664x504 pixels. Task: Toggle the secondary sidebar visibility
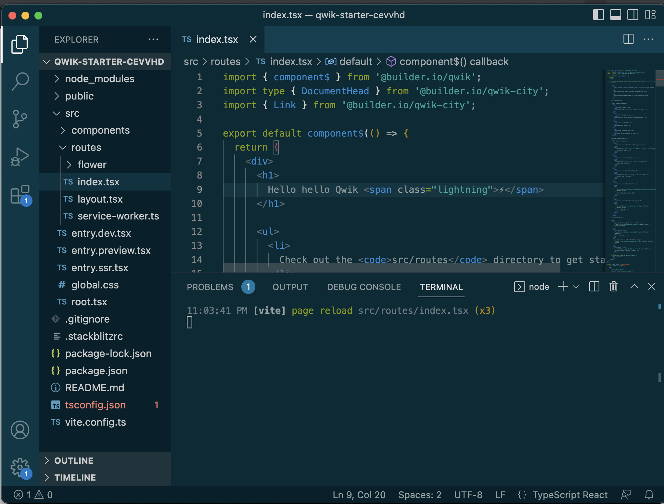pyautogui.click(x=632, y=15)
